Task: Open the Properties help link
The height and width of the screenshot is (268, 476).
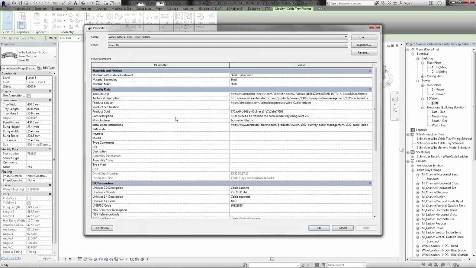Action: click(x=10, y=258)
